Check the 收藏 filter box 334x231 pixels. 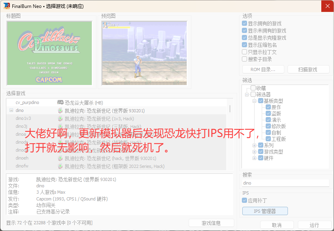(x=253, y=88)
